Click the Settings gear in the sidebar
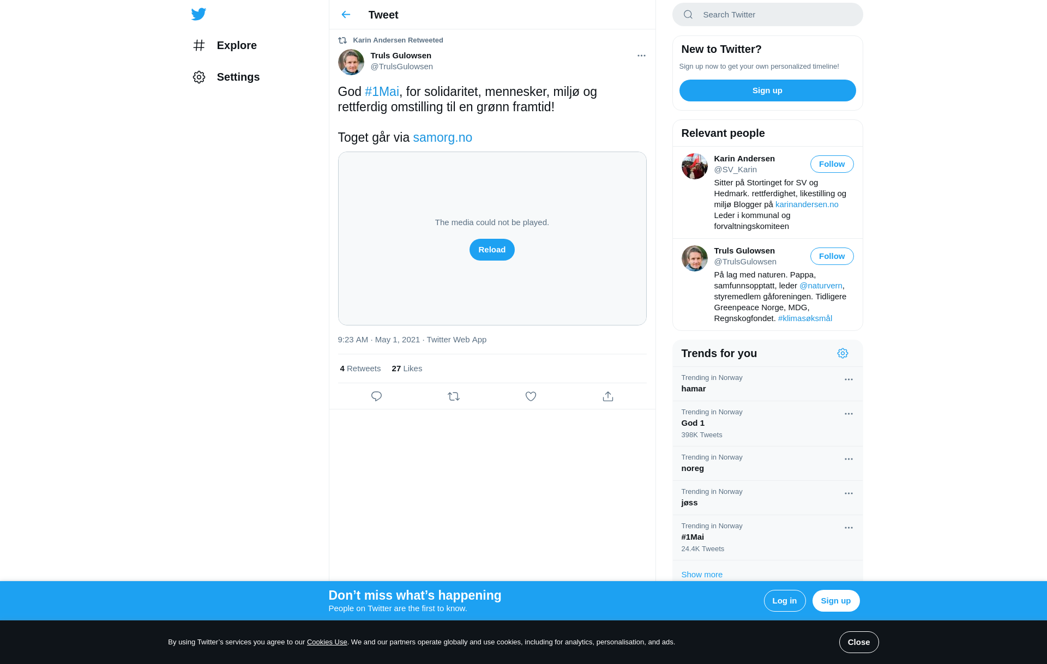The height and width of the screenshot is (664, 1047). pyautogui.click(x=199, y=77)
